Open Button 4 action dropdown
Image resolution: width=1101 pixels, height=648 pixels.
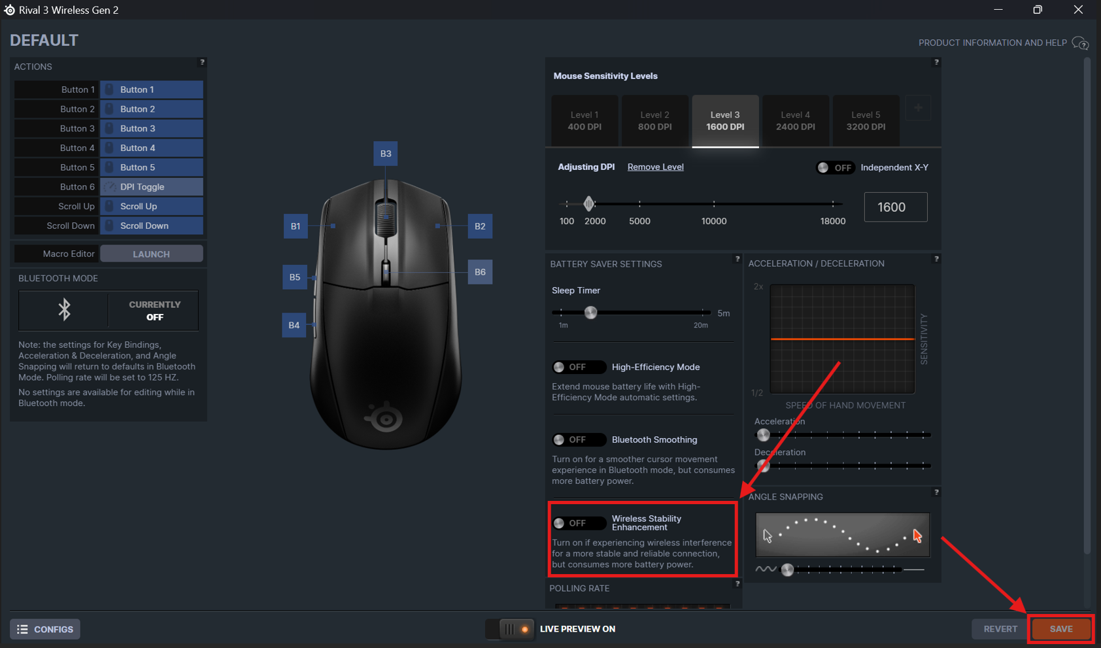tap(152, 148)
